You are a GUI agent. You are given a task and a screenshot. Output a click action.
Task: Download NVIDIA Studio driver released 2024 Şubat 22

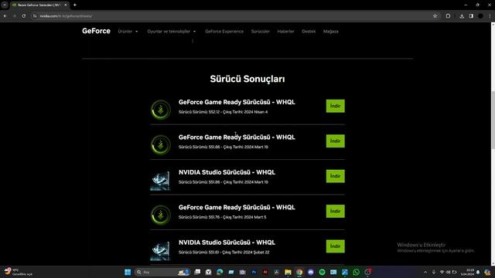pyautogui.click(x=335, y=246)
